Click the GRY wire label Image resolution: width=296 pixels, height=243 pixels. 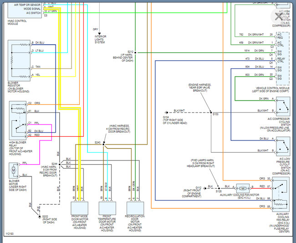coord(96,29)
